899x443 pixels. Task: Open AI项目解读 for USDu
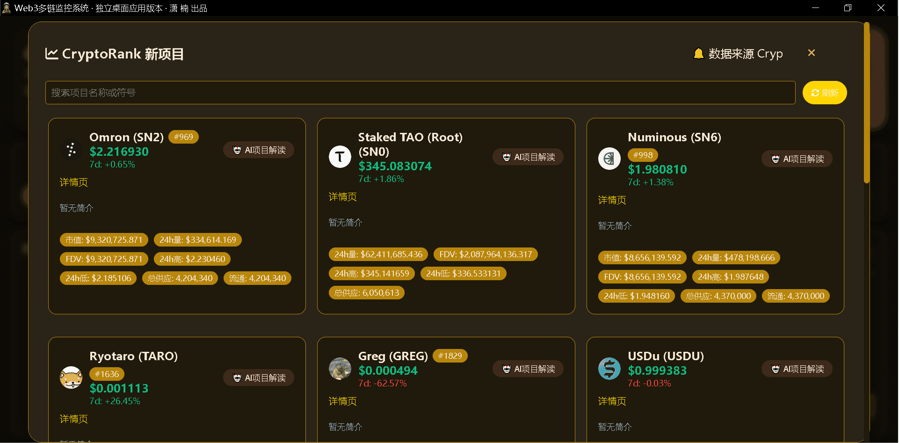click(x=797, y=369)
